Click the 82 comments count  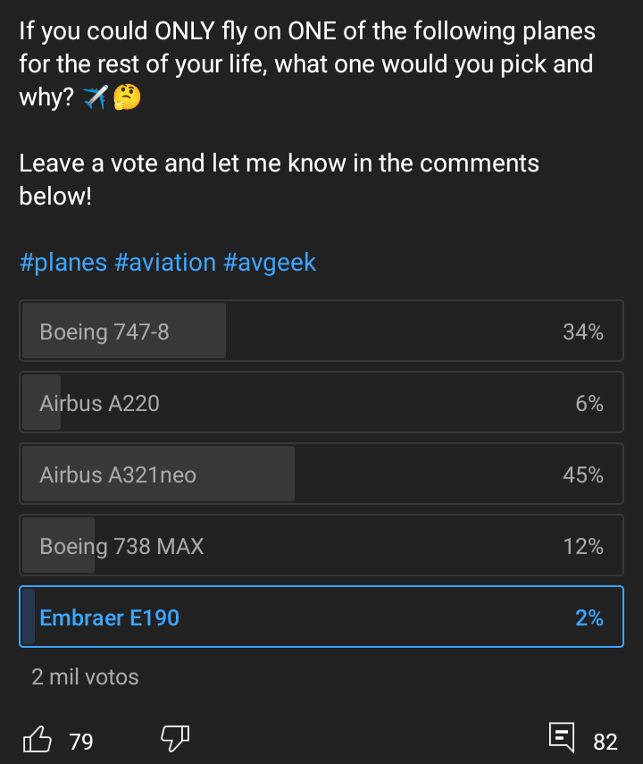pyautogui.click(x=605, y=742)
